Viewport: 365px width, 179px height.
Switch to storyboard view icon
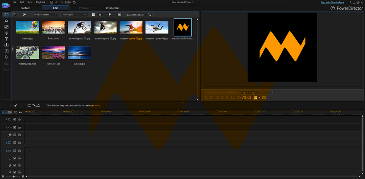(x=10, y=112)
